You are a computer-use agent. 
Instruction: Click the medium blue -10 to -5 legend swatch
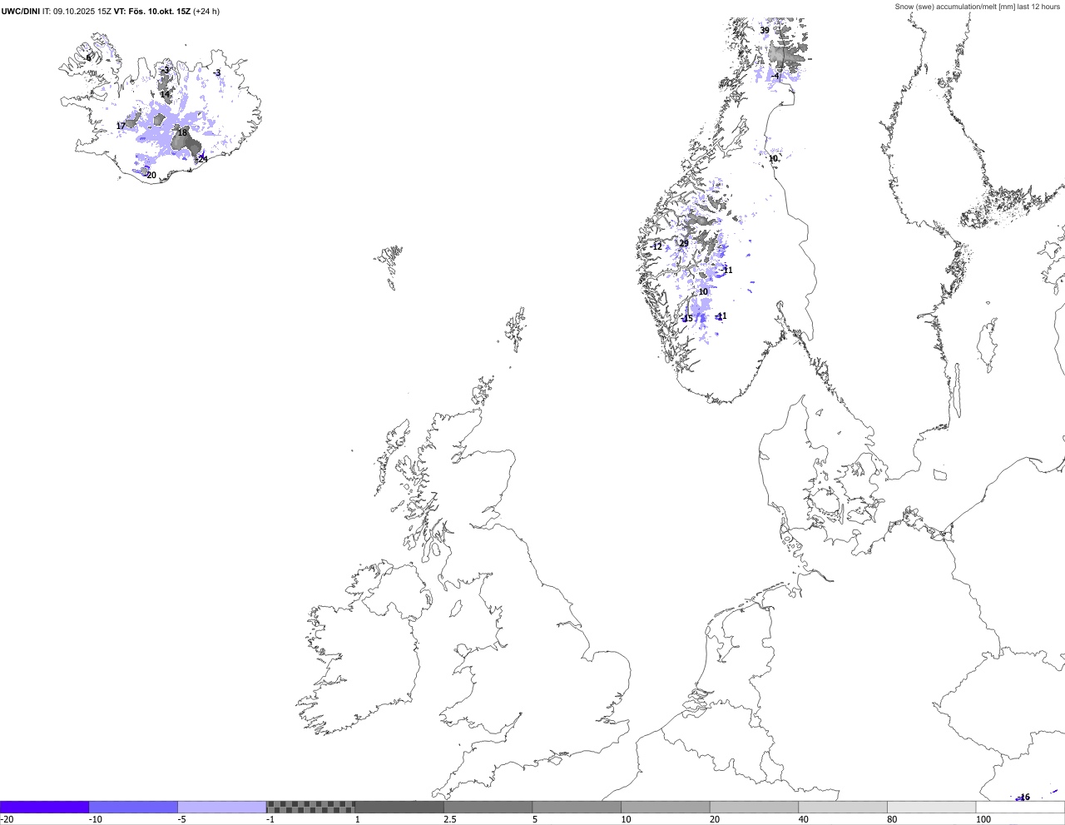[133, 807]
